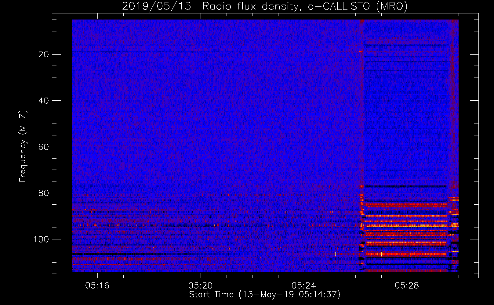Click the '05:20' time tick label
494x305 pixels.
pos(201,286)
